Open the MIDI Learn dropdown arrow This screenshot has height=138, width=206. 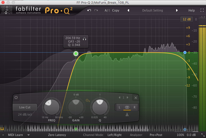click(28, 135)
